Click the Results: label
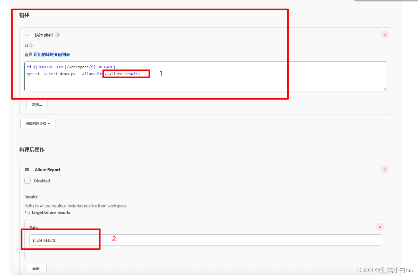The height and width of the screenshot is (276, 418). tap(31, 197)
